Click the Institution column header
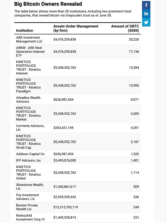This screenshot has height=223, width=167. [x=24, y=31]
